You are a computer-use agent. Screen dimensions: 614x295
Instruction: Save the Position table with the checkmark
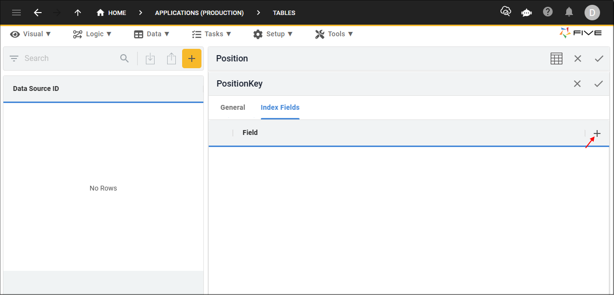tap(599, 59)
